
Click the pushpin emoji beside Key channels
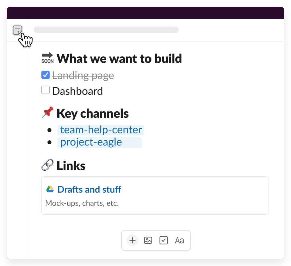(48, 113)
